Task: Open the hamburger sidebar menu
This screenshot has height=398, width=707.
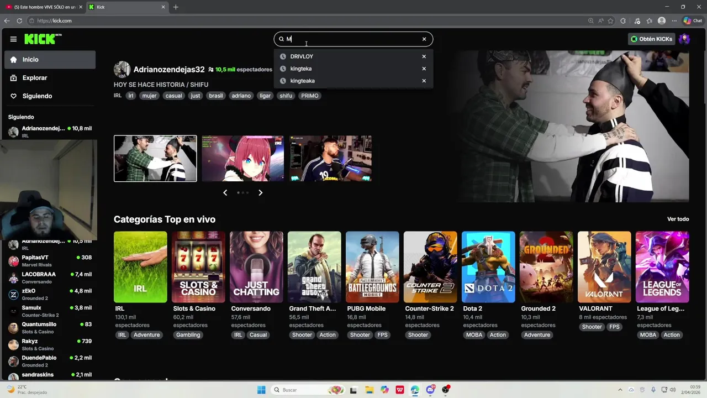Action: [x=13, y=39]
